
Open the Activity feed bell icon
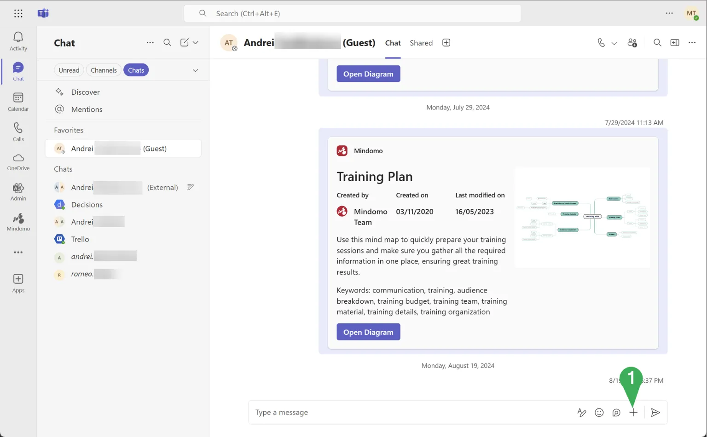18,41
